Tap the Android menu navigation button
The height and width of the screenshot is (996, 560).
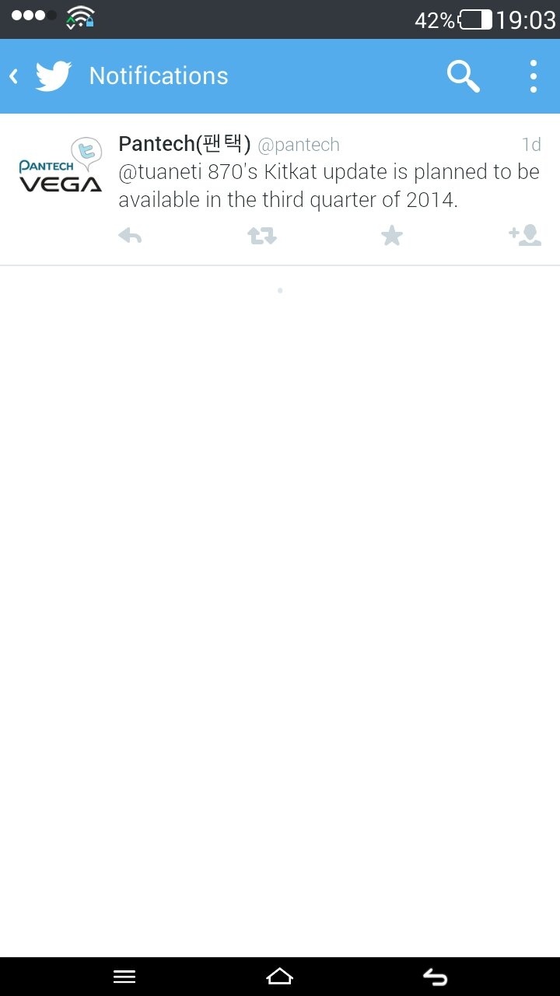[124, 977]
